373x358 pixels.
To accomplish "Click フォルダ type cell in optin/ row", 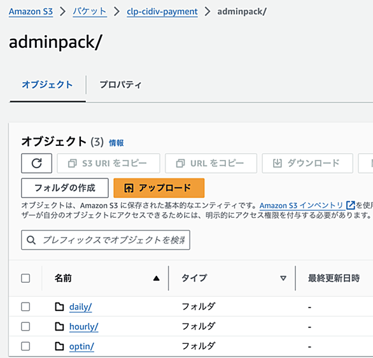I will [x=199, y=347].
